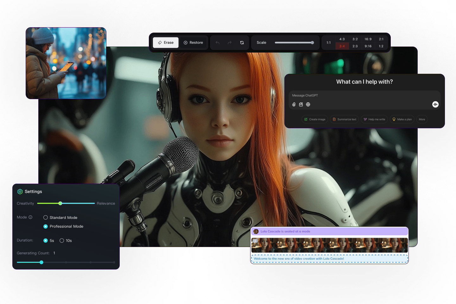Click the Restore button
The width and height of the screenshot is (456, 304).
193,43
